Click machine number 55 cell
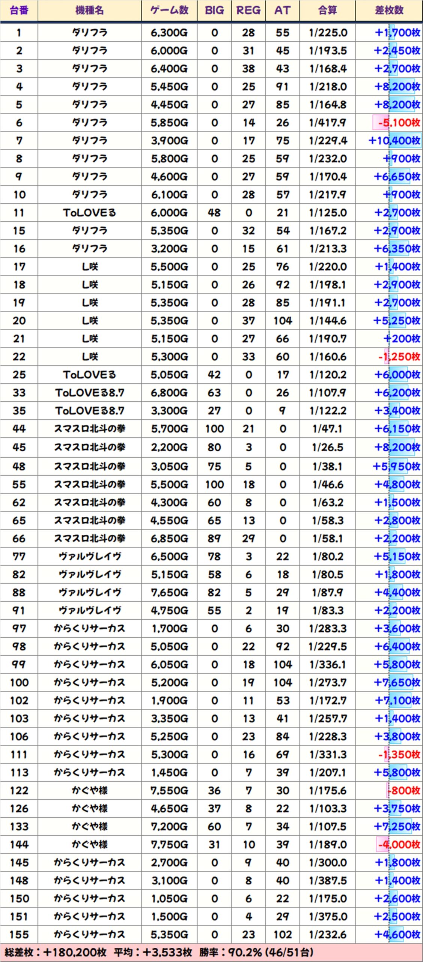Screen dimensions: 423x962 (19, 484)
